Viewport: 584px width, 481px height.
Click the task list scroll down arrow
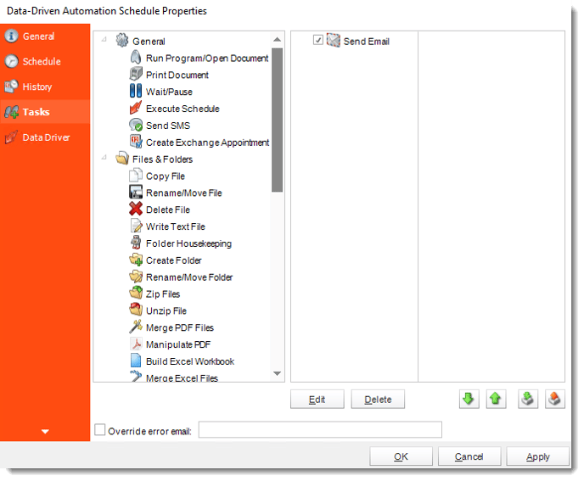(x=277, y=373)
